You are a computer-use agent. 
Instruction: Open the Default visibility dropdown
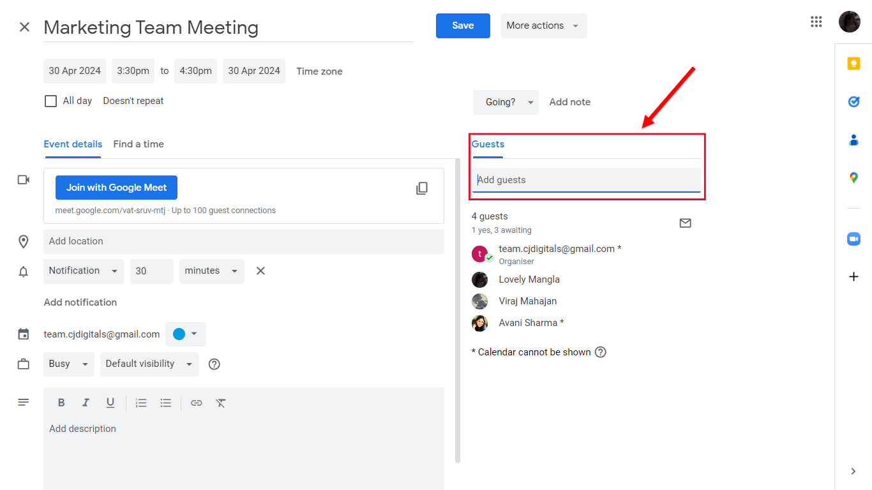(149, 364)
